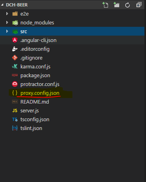Open the protractor.conf.js file
146x182 pixels.
40,84
